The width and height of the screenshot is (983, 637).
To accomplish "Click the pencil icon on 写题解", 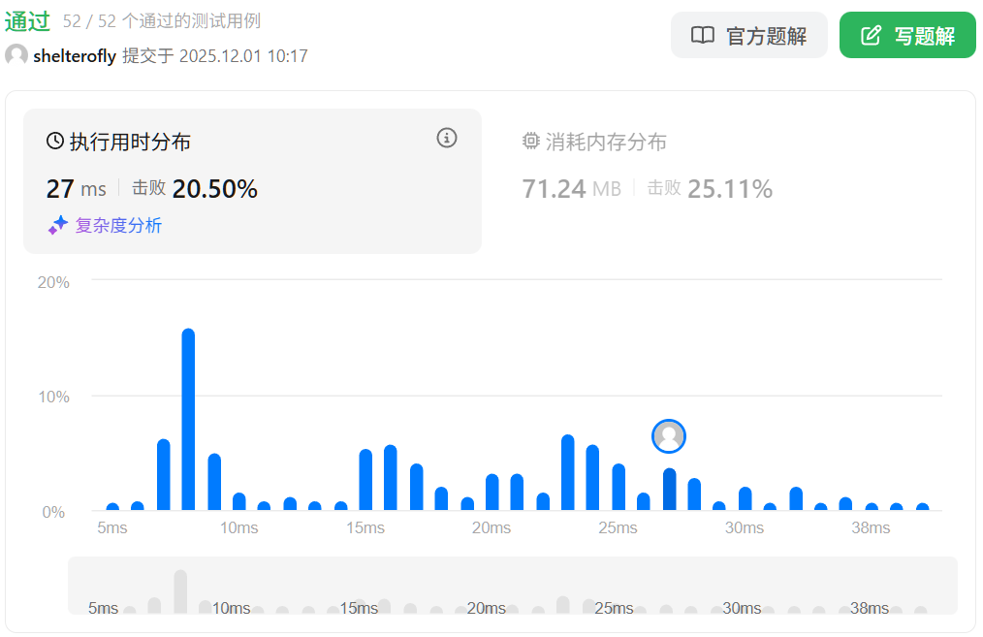I will 872,36.
